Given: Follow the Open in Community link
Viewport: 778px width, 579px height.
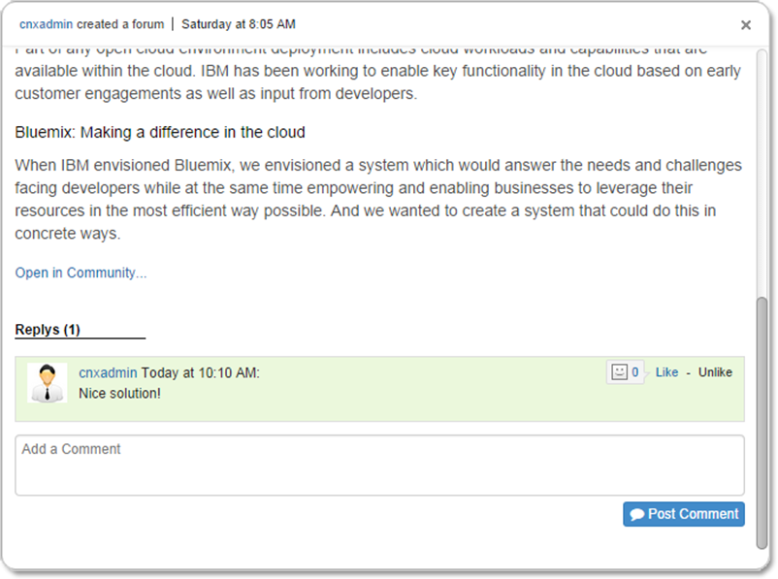Looking at the screenshot, I should pos(81,273).
